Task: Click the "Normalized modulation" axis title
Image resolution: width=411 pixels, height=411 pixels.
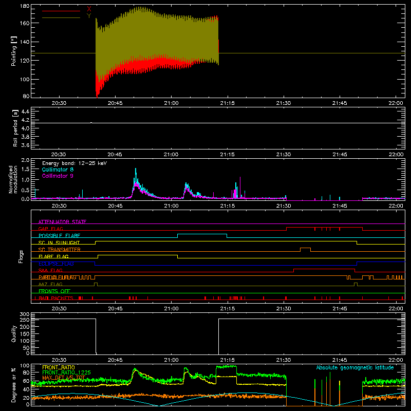Action: (13, 179)
